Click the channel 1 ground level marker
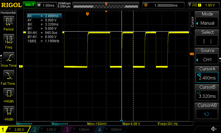The height and width of the screenshot is (133, 221). (x=21, y=66)
